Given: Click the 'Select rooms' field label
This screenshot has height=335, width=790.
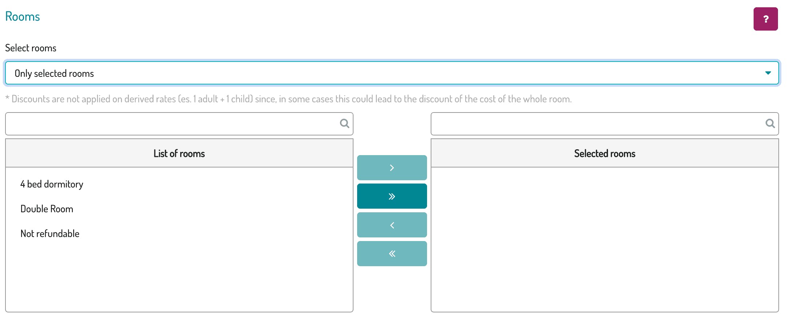Looking at the screenshot, I should [31, 48].
